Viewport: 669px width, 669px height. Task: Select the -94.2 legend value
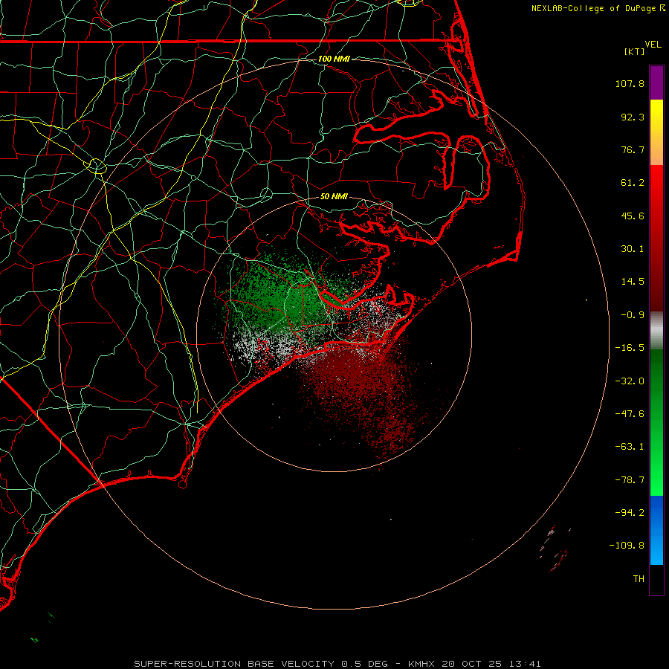click(630, 512)
